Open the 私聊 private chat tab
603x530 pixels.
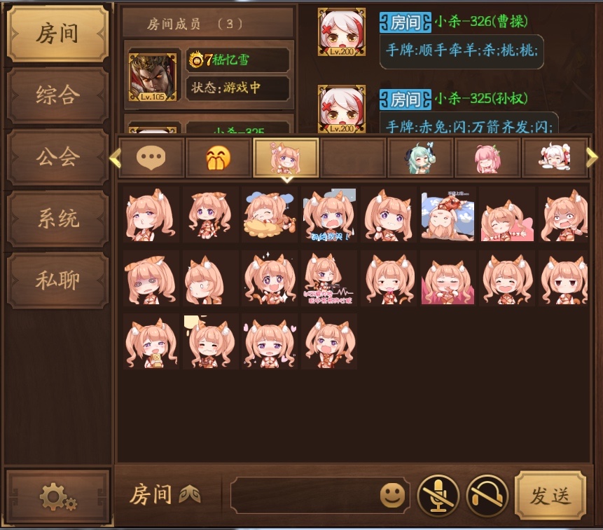pos(58,280)
